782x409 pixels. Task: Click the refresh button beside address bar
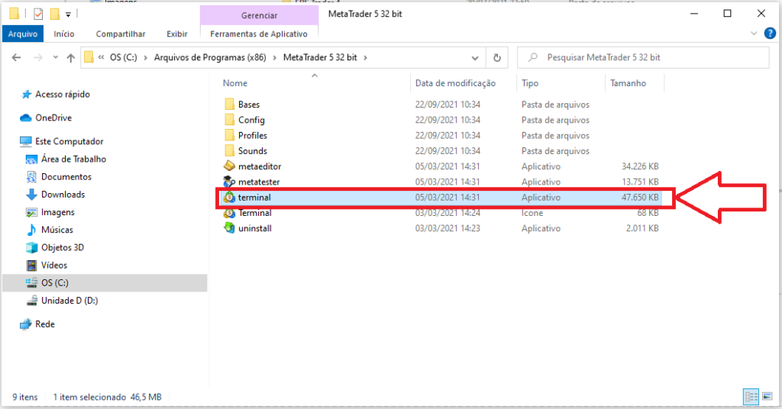click(497, 57)
